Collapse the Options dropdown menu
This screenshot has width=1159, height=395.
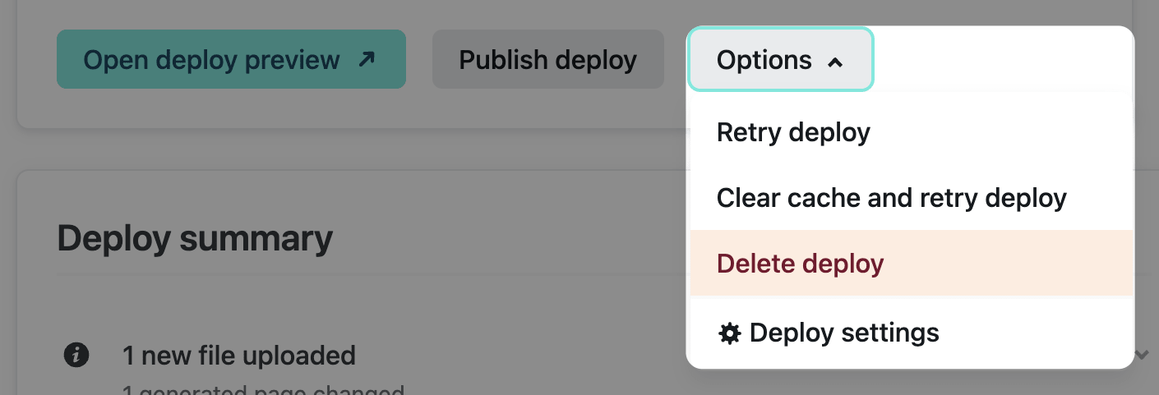[780, 59]
